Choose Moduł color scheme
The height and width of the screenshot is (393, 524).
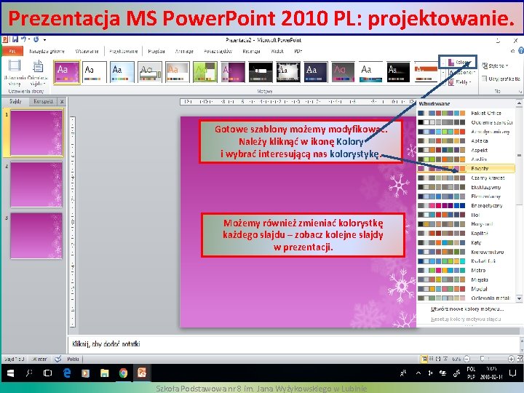(466, 289)
